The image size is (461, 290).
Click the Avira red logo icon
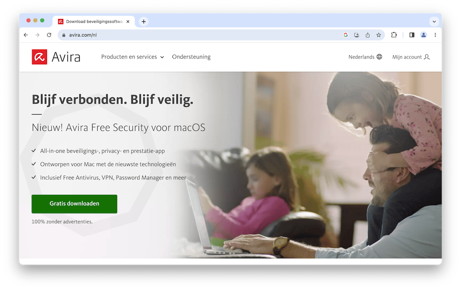click(x=39, y=57)
